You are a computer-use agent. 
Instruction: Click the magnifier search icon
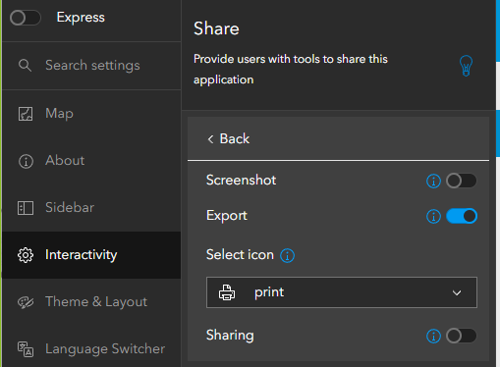click(x=25, y=66)
